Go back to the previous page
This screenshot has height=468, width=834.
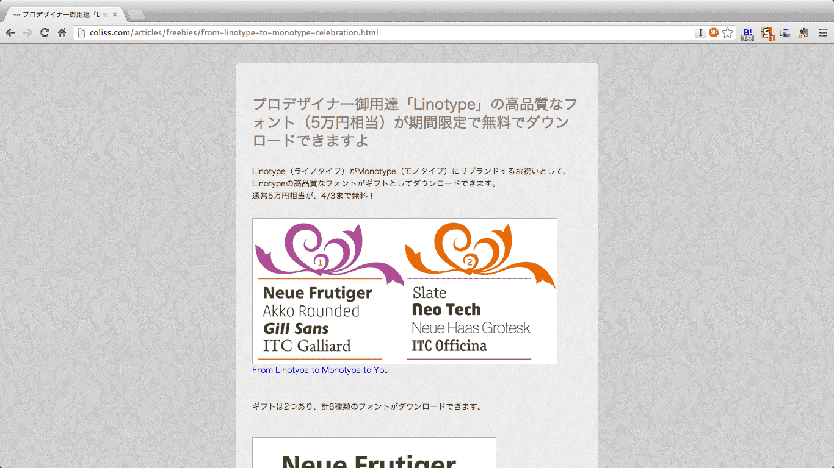10,32
